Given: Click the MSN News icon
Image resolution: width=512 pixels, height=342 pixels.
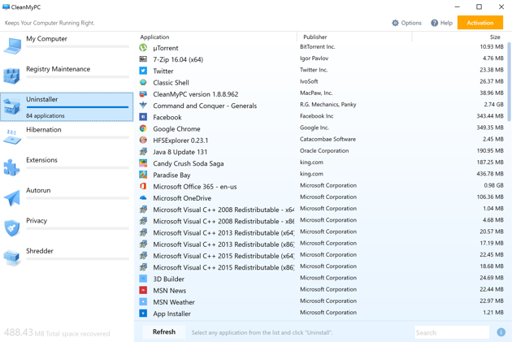Looking at the screenshot, I should pyautogui.click(x=143, y=290).
